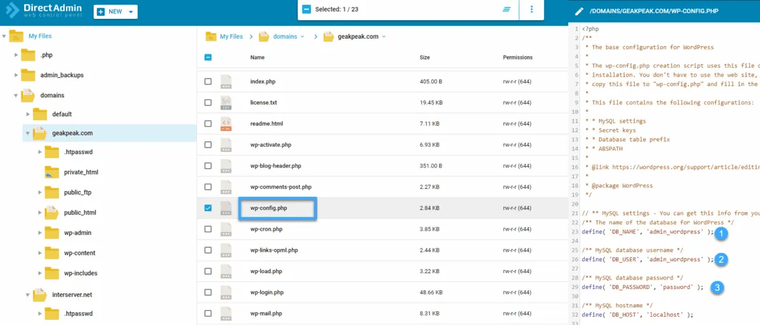Select the My Files folder icon in tree
The height and width of the screenshot is (325, 760).
point(16,36)
